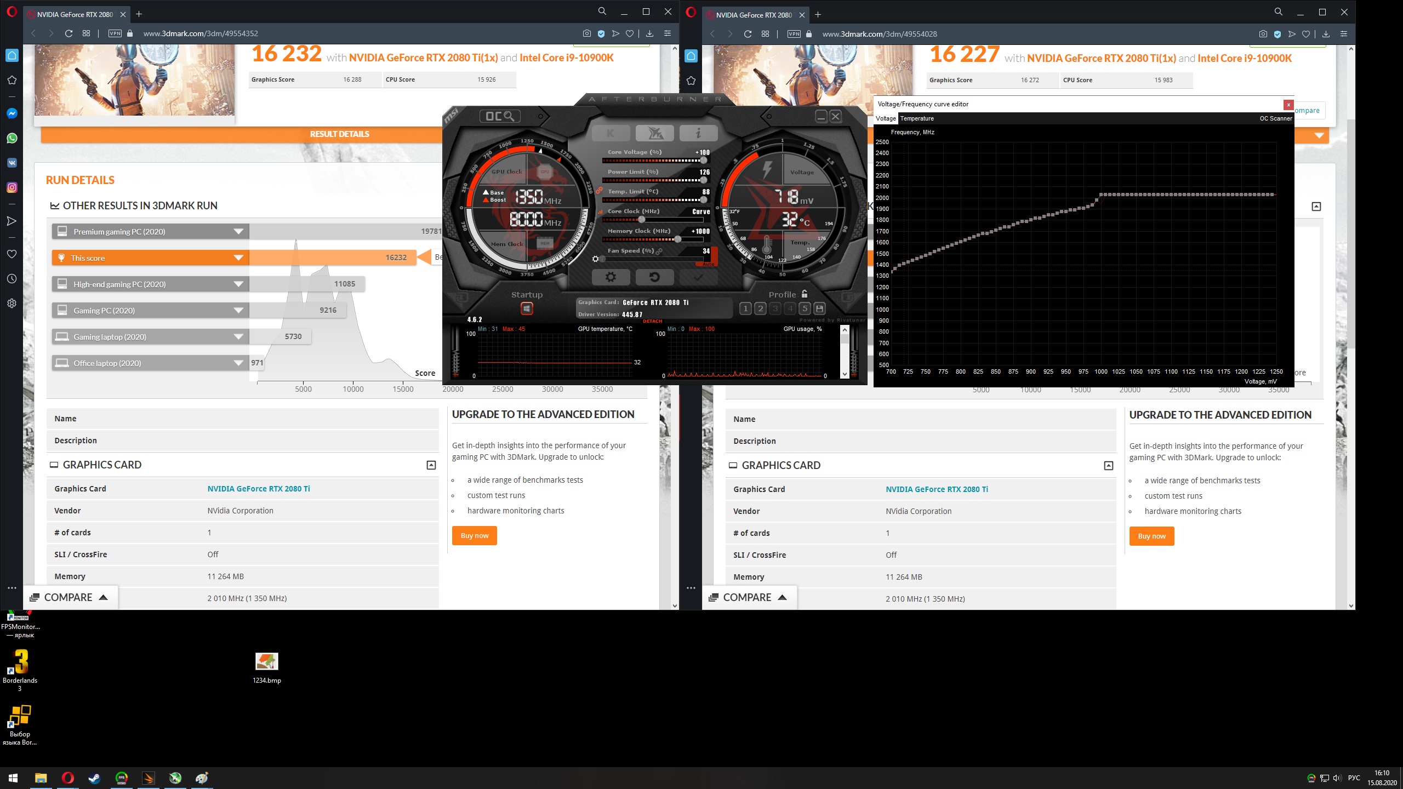Toggle Auto fan speed mode
The width and height of the screenshot is (1403, 789).
click(708, 264)
